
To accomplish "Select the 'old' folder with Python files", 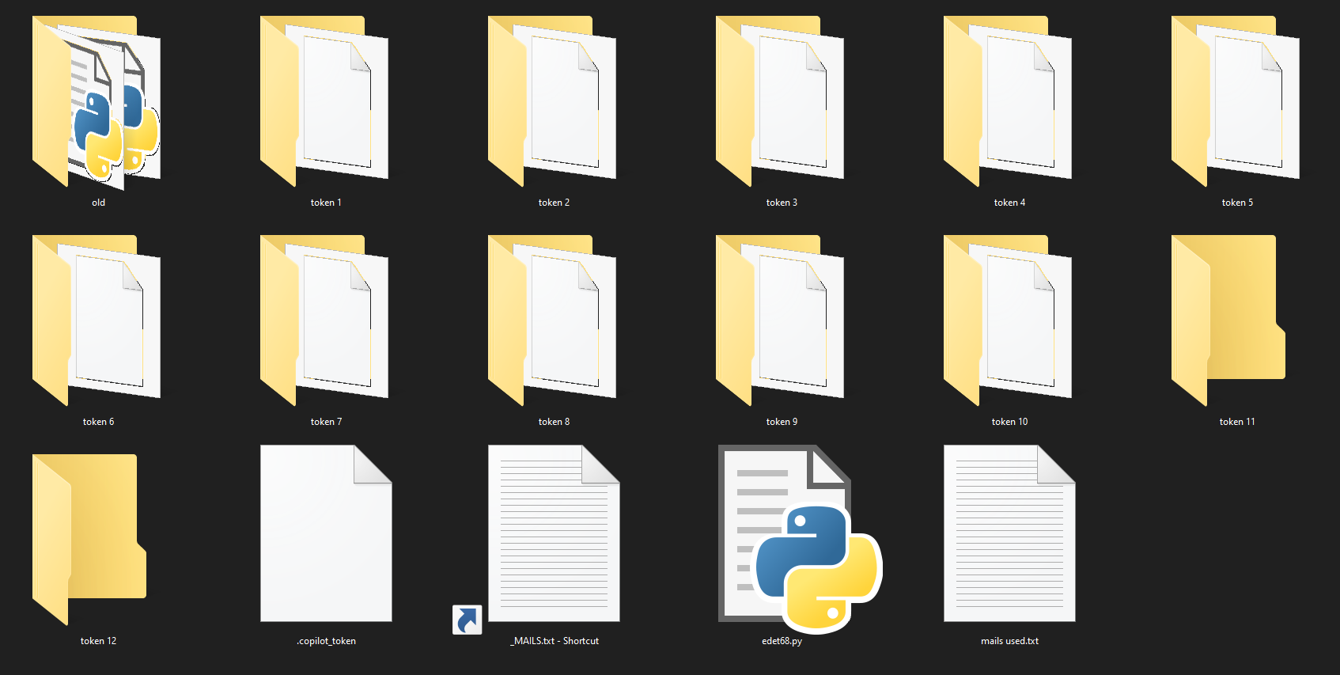I will pyautogui.click(x=97, y=103).
